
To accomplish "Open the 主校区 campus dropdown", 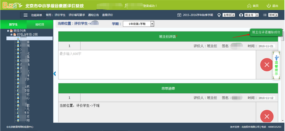I will [x=229, y=15].
